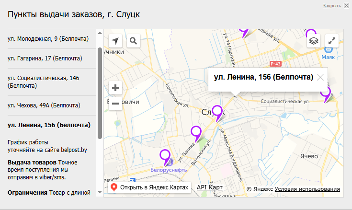Screen dimensions: 352x210
Task: Select ул. Молодежная, 9 (Белпочта) pickup point
Action: pos(48,39)
